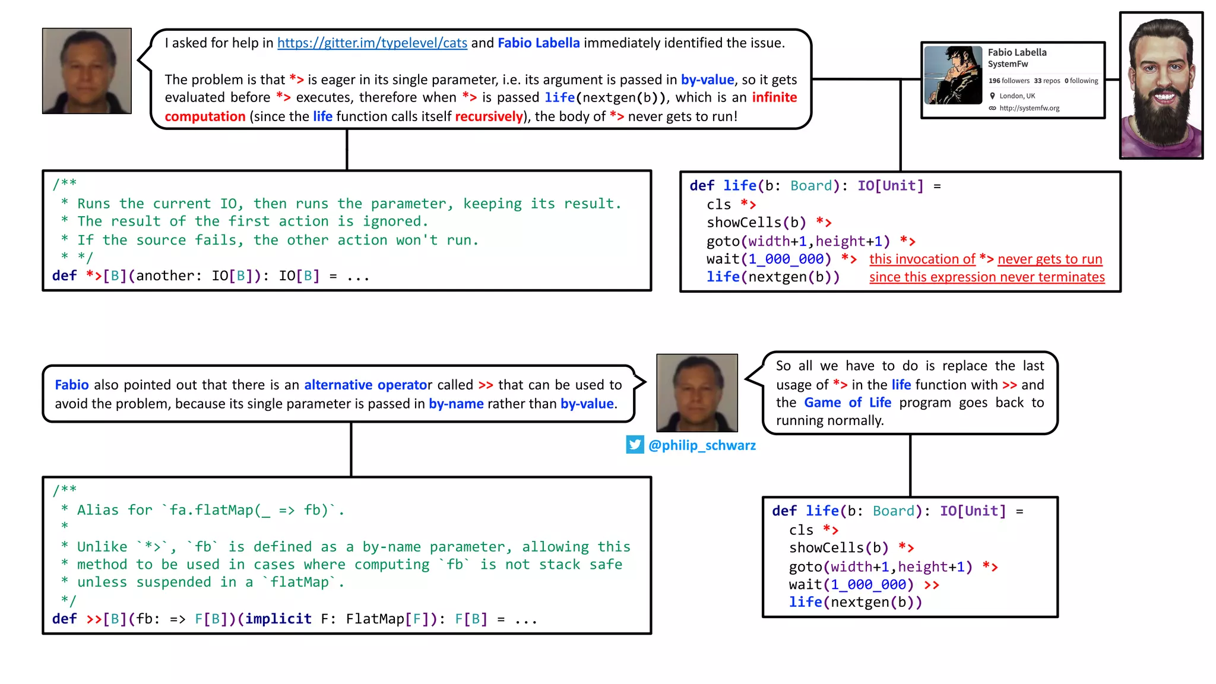Click Fabio Labella's comic-style profile avatar
This screenshot has height=684, width=1216.
[953, 75]
